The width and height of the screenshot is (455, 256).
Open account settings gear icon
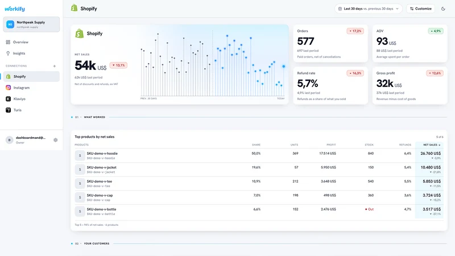pyautogui.click(x=55, y=140)
